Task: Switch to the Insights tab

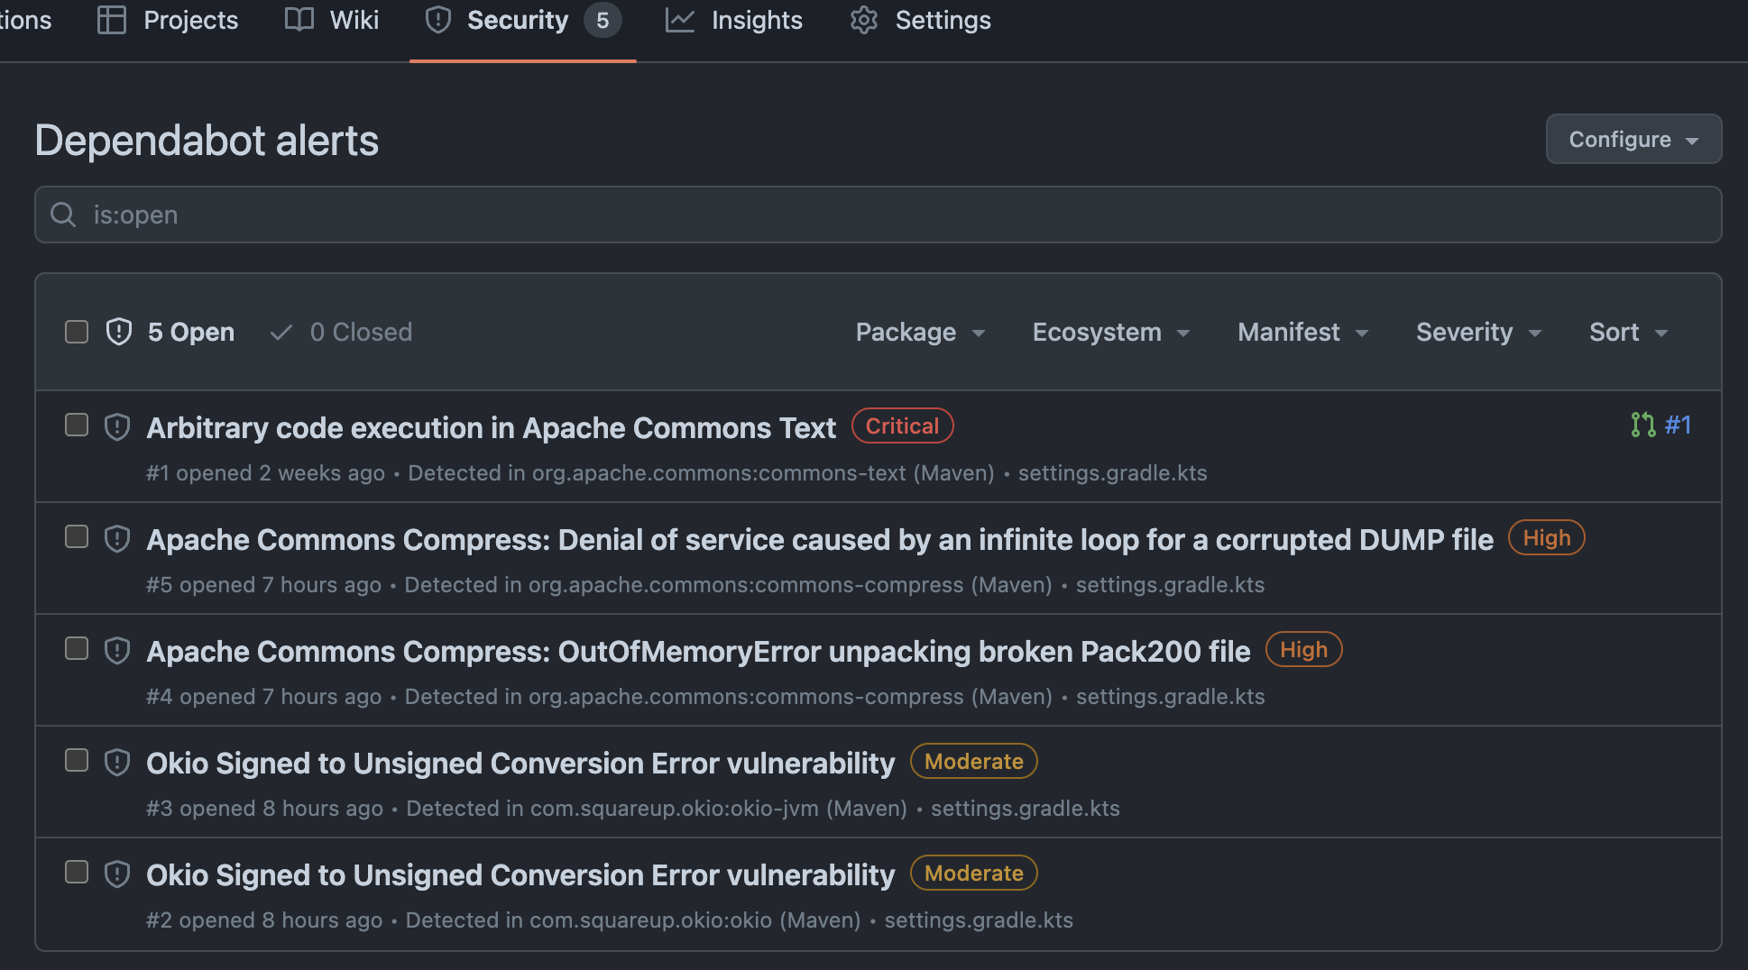Action: click(733, 20)
